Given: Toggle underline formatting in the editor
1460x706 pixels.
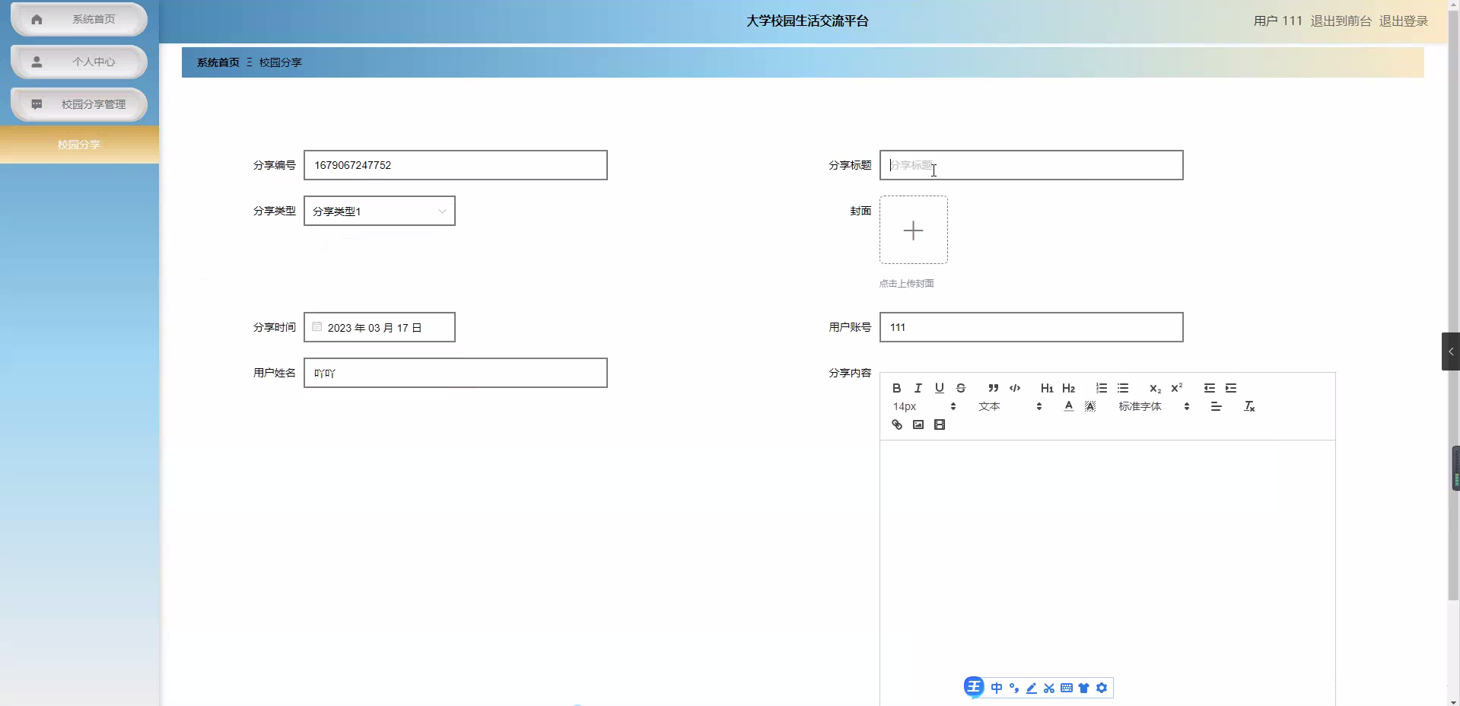Looking at the screenshot, I should [940, 388].
